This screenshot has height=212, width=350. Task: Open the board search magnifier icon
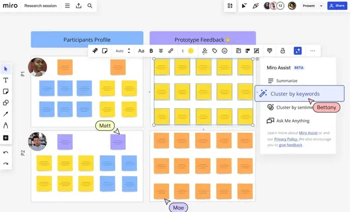click(x=90, y=6)
